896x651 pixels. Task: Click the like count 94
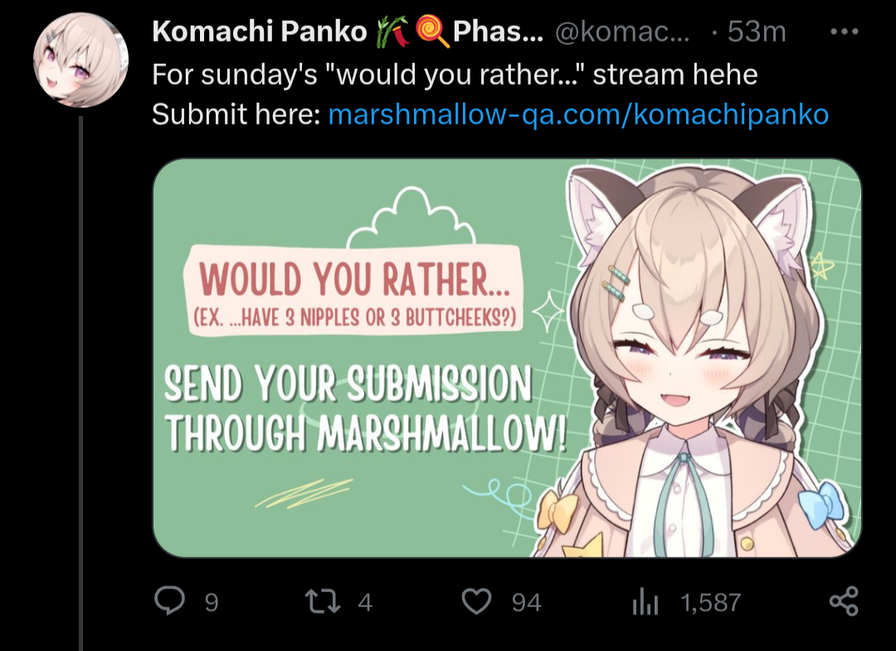click(526, 602)
